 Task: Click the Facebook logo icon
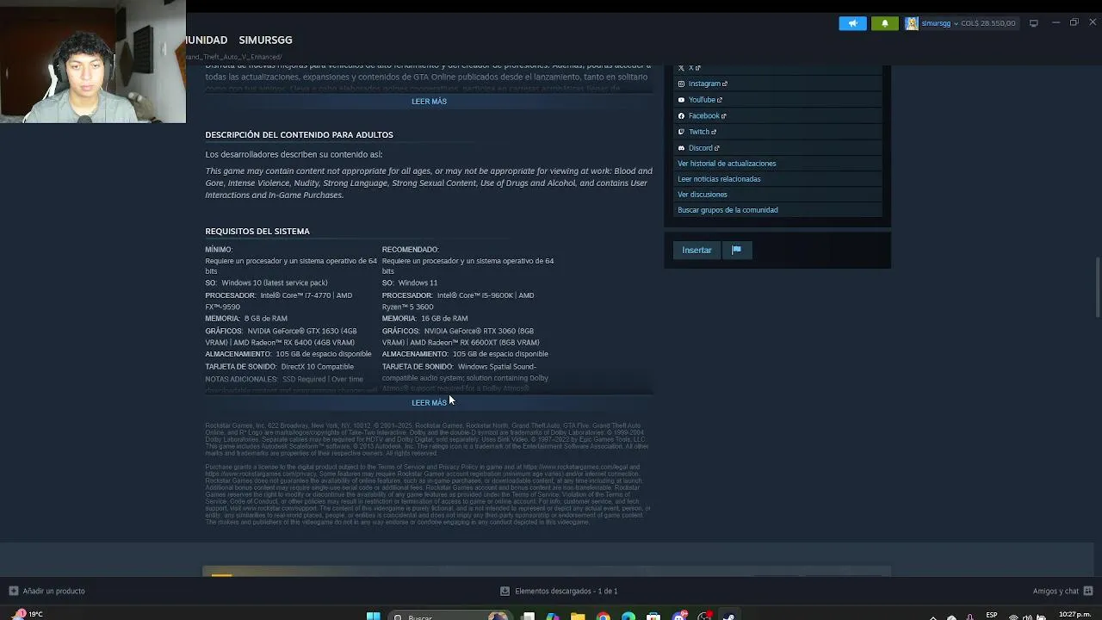[x=681, y=115]
